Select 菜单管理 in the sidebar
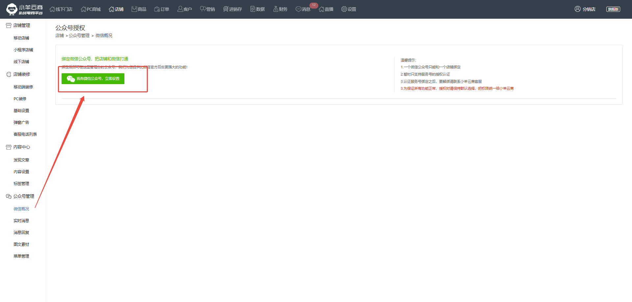This screenshot has height=302, width=632. (21, 256)
